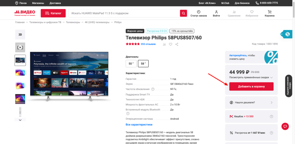Open help icon under Встроенный модуль Bluetooth

[128, 113]
